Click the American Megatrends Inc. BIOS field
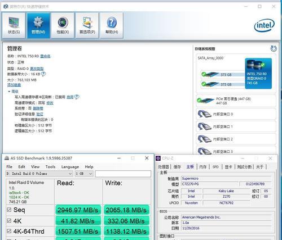The image size is (282, 240). 226,217
